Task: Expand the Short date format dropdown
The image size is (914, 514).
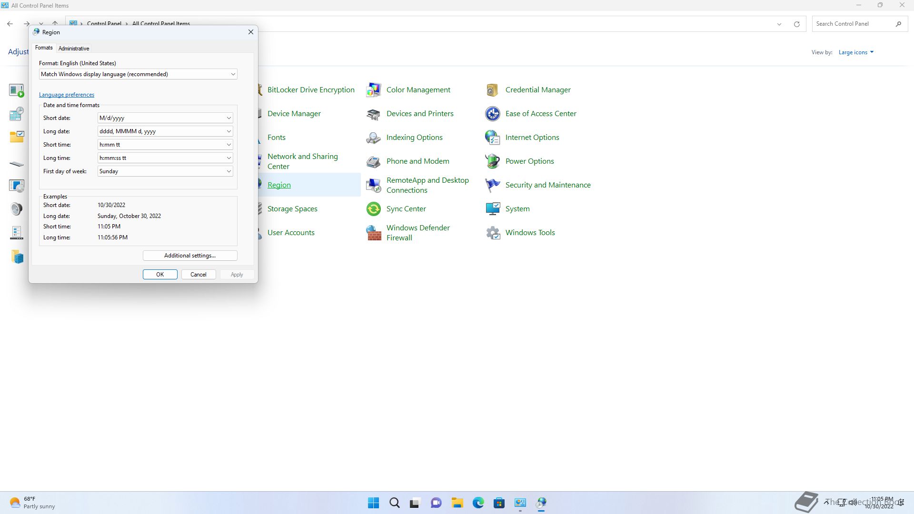Action: pos(165,118)
